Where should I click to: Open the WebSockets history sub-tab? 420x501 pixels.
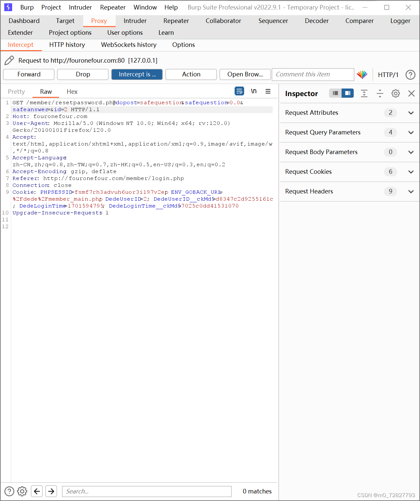click(129, 45)
